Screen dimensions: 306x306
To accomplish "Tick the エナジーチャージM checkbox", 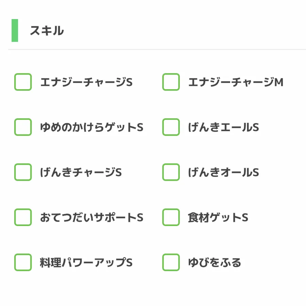I will (x=171, y=82).
